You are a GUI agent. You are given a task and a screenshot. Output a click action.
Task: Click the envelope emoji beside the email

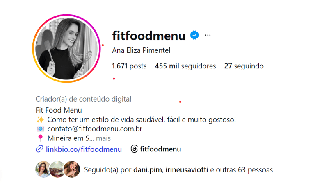pyautogui.click(x=40, y=129)
